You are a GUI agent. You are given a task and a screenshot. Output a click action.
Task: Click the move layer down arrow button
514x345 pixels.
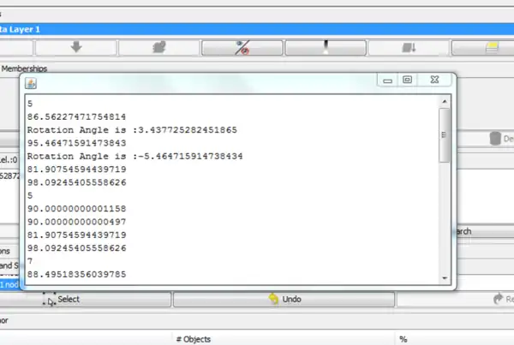point(75,48)
